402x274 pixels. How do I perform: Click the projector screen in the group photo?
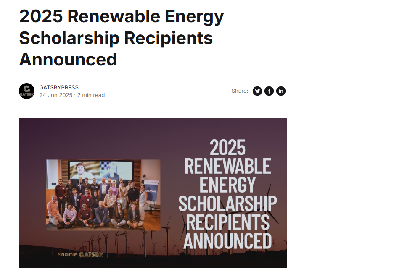[x=101, y=171]
